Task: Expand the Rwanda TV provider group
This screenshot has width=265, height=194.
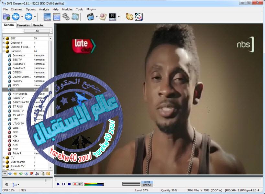Action: (x=4, y=166)
